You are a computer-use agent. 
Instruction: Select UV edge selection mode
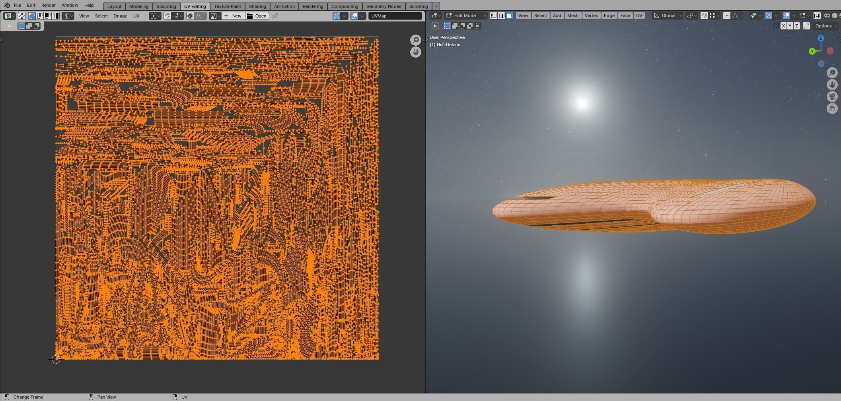pos(40,16)
